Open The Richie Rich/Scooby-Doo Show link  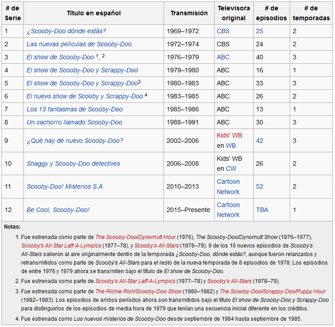coord(138,292)
